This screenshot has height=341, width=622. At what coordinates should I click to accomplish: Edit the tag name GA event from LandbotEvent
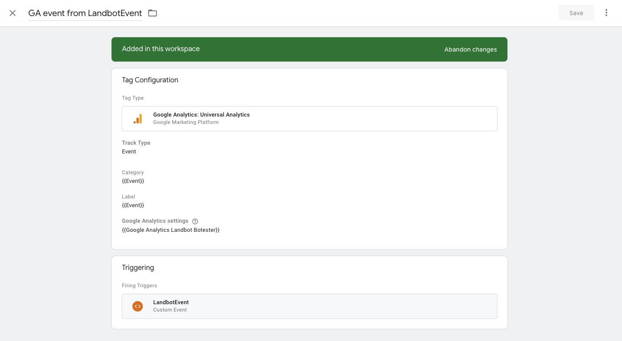coord(85,13)
